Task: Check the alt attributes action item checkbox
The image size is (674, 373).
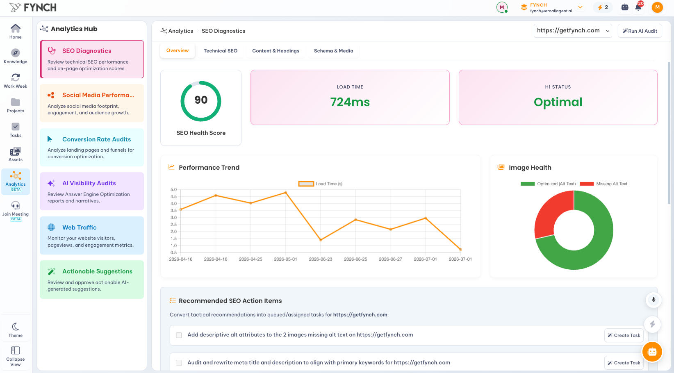Action: pyautogui.click(x=179, y=335)
